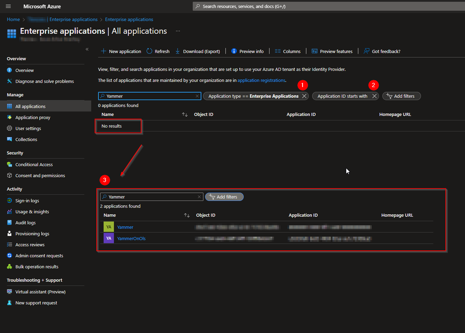Viewport: 465px width, 333px height.
Task: Select All applications in sidebar
Action: (x=30, y=106)
